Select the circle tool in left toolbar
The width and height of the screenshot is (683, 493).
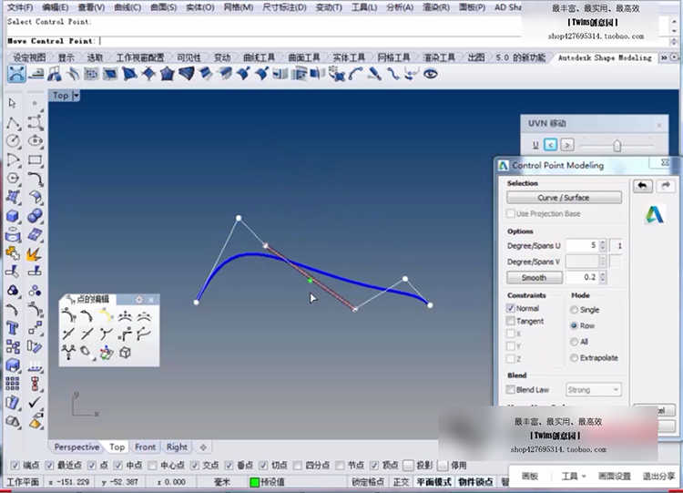pyautogui.click(x=13, y=141)
